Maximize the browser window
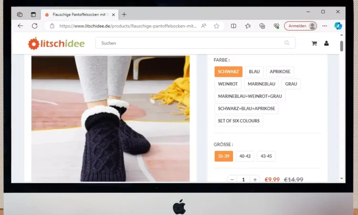The width and height of the screenshot is (358, 215). 323,11
